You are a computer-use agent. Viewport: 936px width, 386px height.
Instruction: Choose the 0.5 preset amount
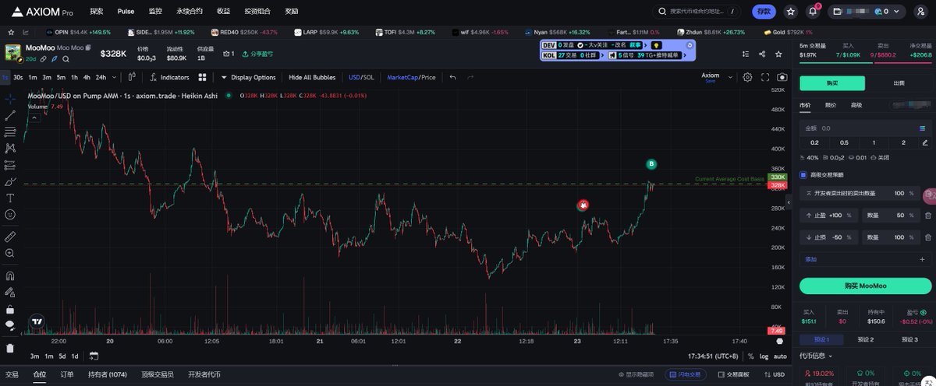[x=844, y=142]
